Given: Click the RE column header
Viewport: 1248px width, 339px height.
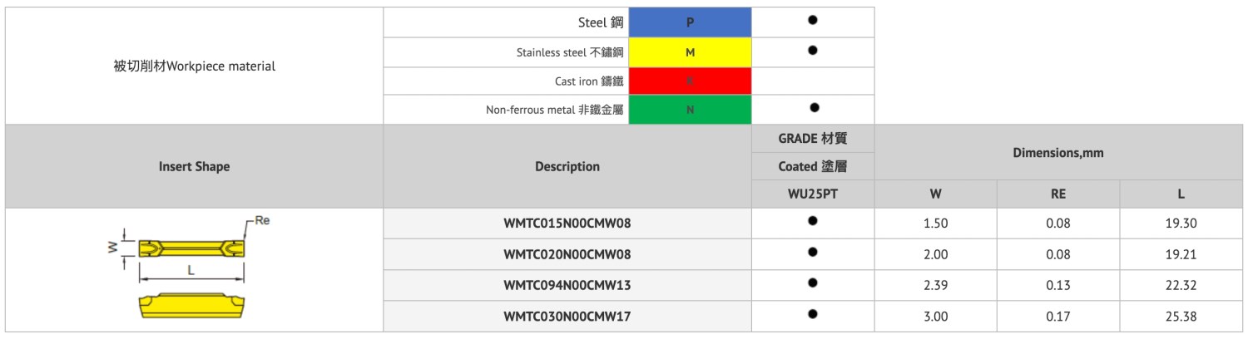Looking at the screenshot, I should click(1058, 194).
